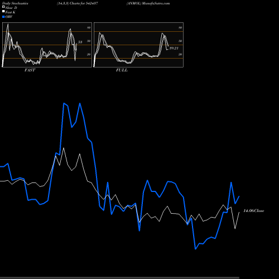Click the '50' axis label in FULL chart
This screenshot has height=279, width=279.
(x=180, y=41)
